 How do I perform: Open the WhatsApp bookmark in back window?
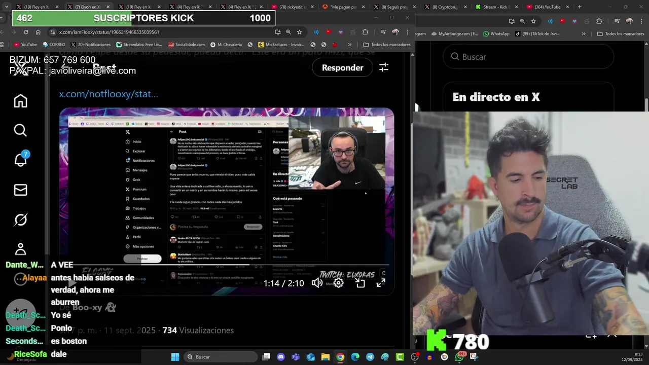pyautogui.click(x=496, y=34)
